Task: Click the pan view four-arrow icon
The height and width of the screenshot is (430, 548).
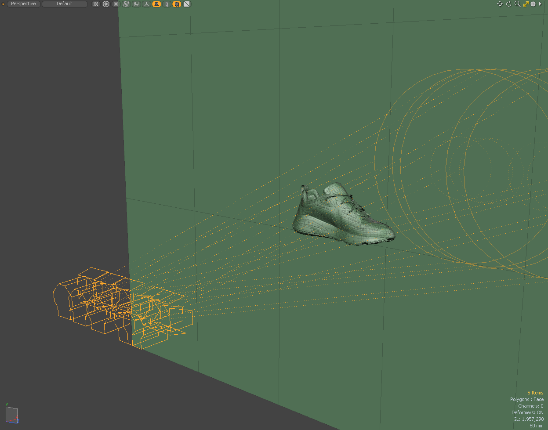Action: [500, 4]
